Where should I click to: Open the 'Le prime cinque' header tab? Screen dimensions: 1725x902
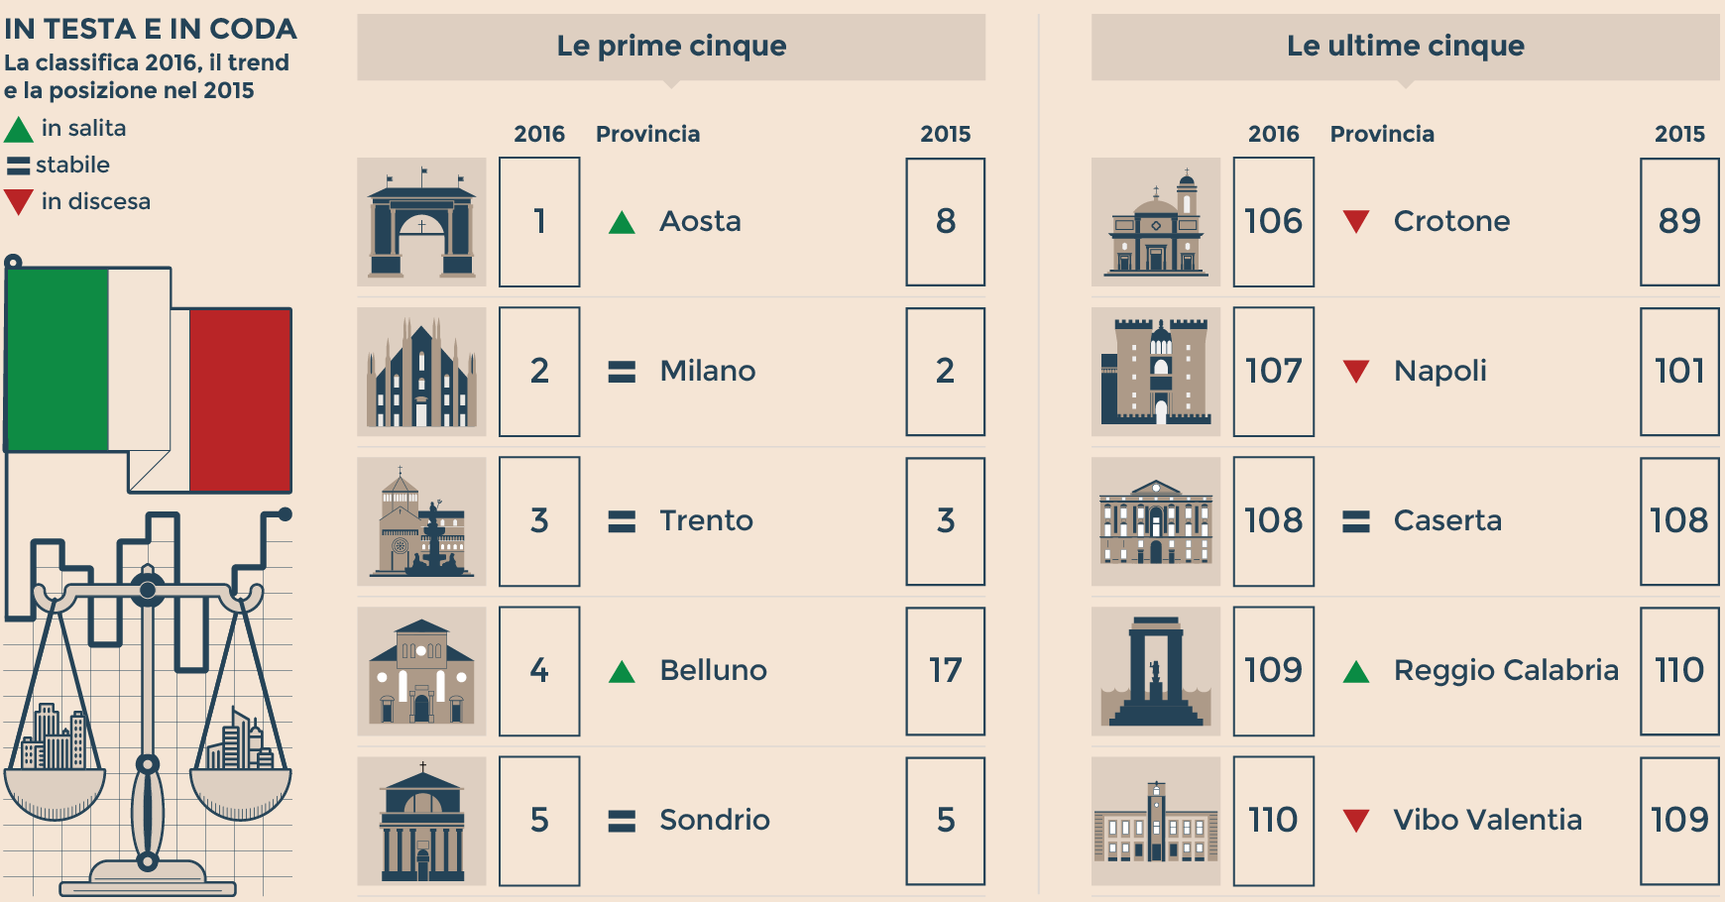(x=671, y=46)
